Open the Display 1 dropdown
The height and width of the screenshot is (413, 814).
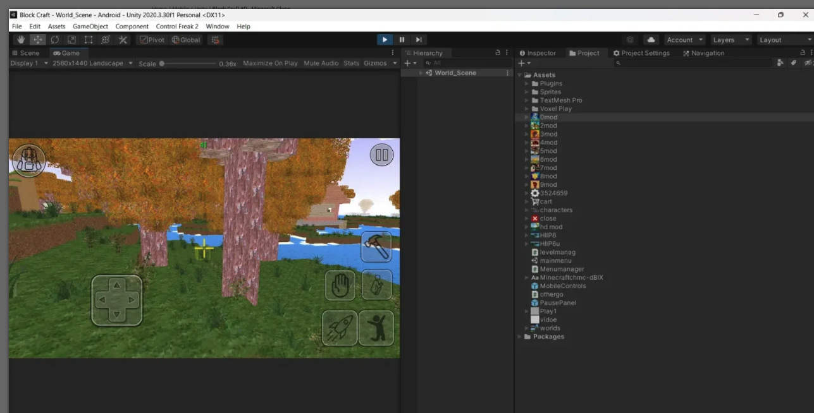pos(29,63)
